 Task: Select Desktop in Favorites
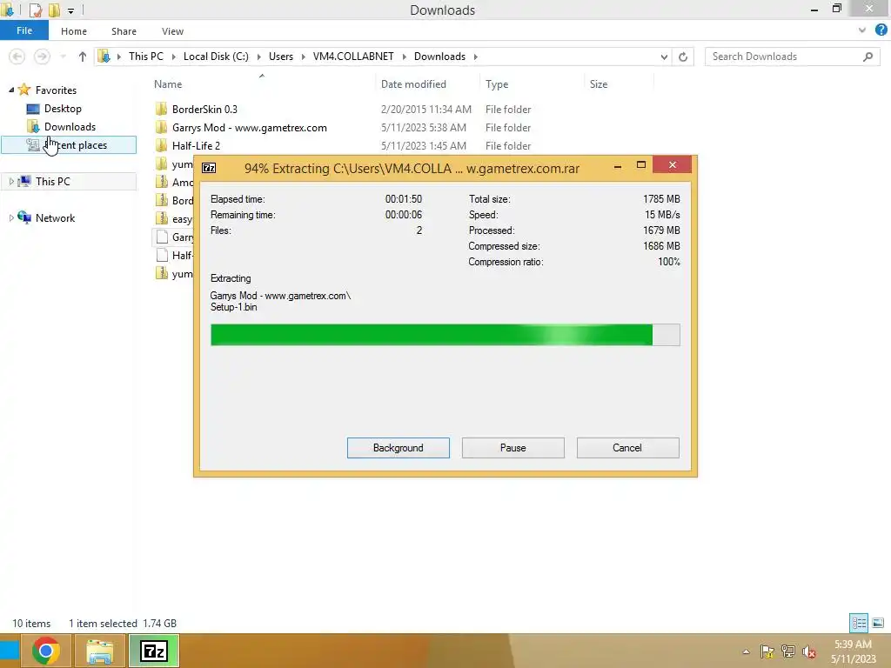click(x=63, y=109)
